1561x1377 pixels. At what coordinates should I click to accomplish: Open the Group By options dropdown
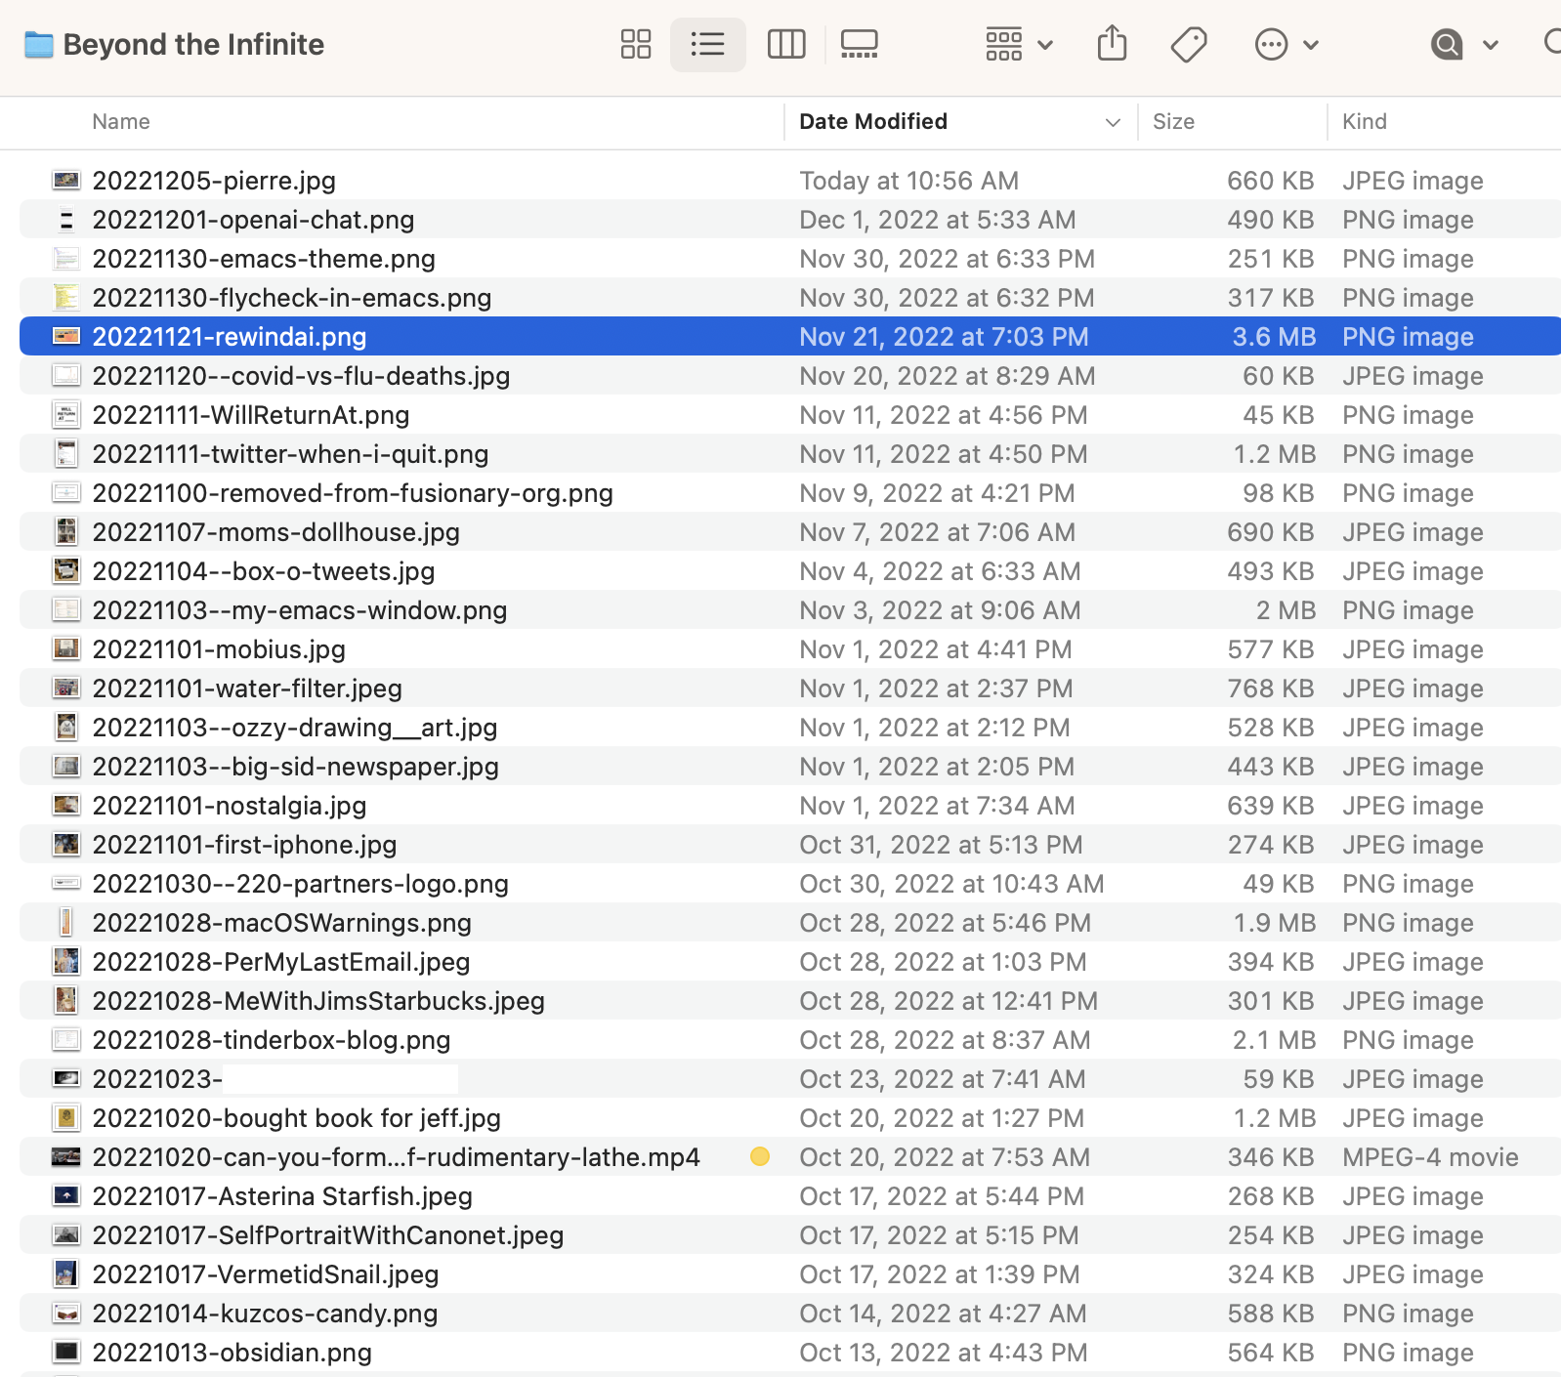pyautogui.click(x=1018, y=44)
